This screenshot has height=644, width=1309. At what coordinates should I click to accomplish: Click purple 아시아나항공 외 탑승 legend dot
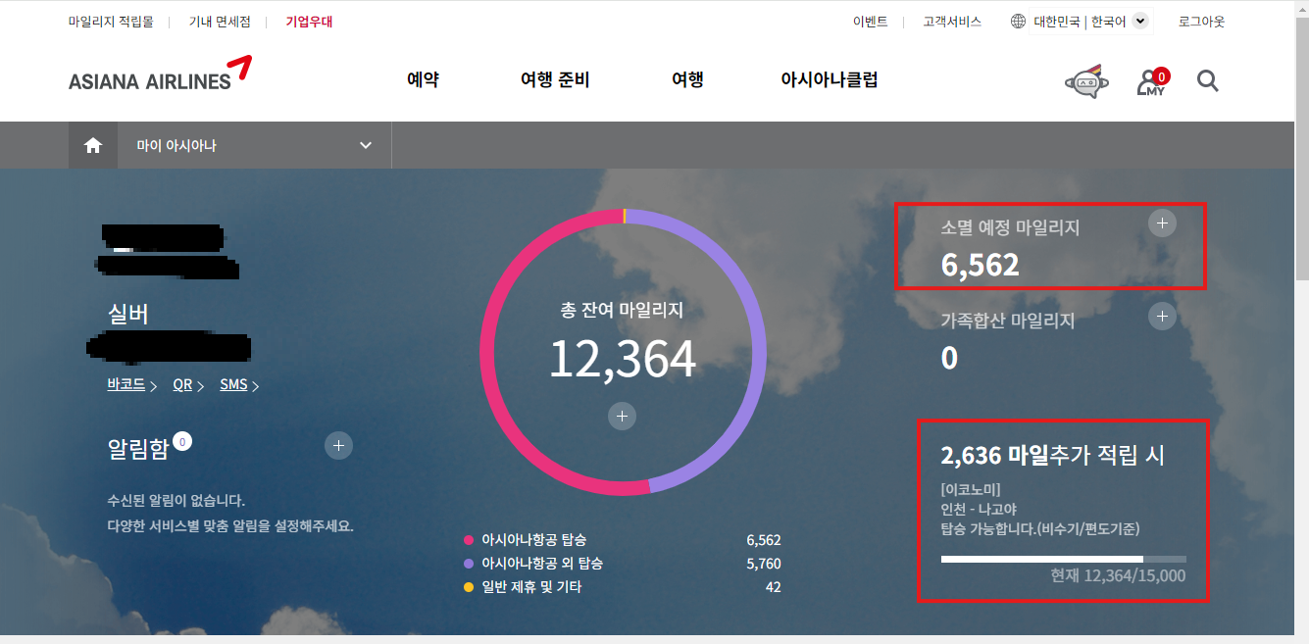469,564
